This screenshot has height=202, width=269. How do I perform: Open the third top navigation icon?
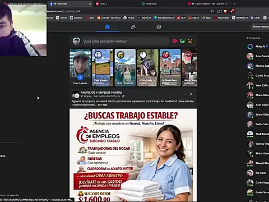[x=159, y=27]
